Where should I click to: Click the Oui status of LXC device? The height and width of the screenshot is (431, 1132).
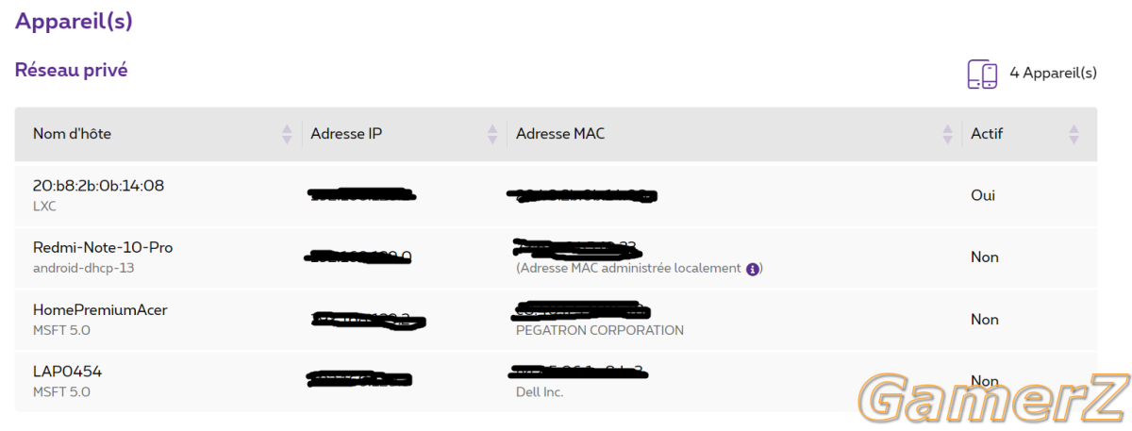(983, 195)
